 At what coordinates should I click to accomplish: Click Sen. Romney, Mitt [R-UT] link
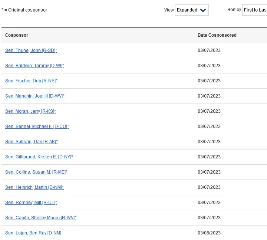pyautogui.click(x=31, y=203)
